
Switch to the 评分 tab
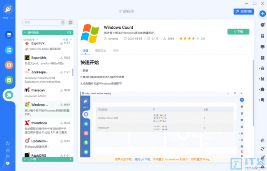pos(116,50)
